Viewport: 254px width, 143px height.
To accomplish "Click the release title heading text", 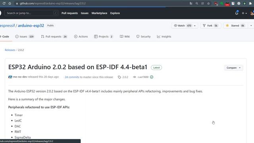I will click(78, 67).
